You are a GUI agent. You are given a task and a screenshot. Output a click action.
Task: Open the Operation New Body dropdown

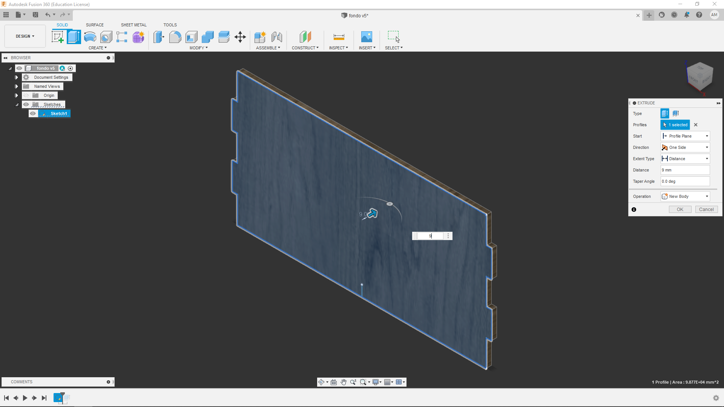click(685, 196)
